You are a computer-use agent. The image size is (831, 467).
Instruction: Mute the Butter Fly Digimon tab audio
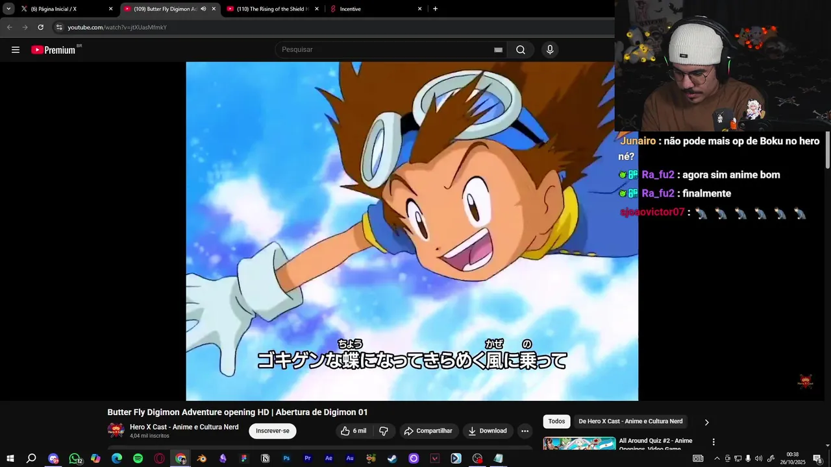[203, 9]
